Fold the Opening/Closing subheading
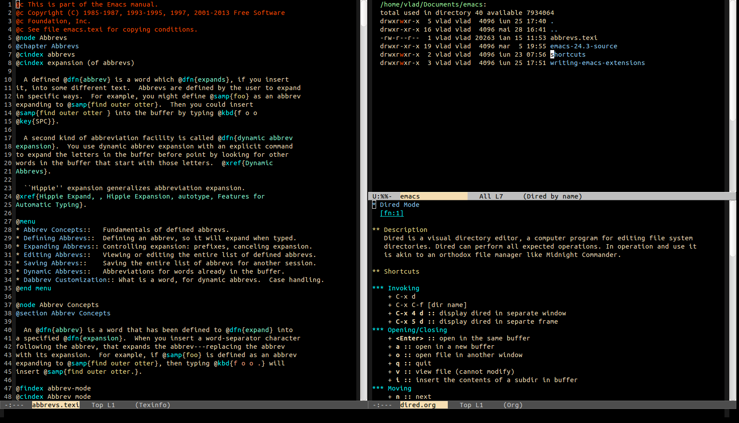This screenshot has width=739, height=423. pos(410,330)
